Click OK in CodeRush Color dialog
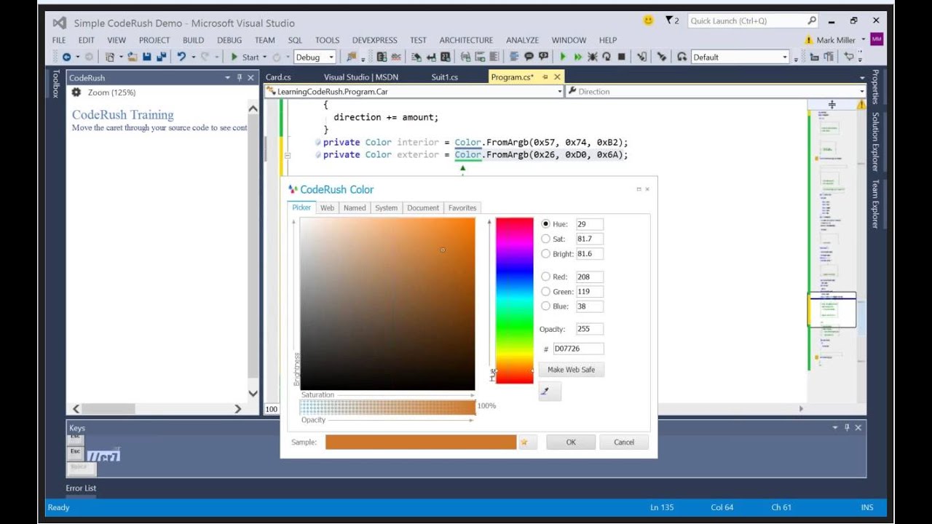 [x=571, y=442]
